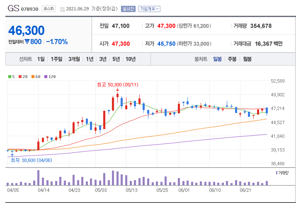The height and width of the screenshot is (203, 296).
Task: Click the 36,466 price axis label
Action: pyautogui.click(x=277, y=164)
